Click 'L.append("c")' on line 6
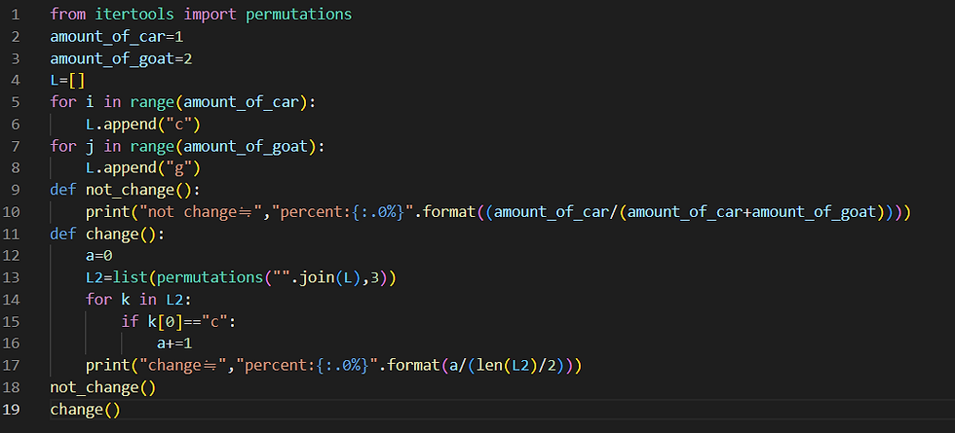 pyautogui.click(x=143, y=125)
